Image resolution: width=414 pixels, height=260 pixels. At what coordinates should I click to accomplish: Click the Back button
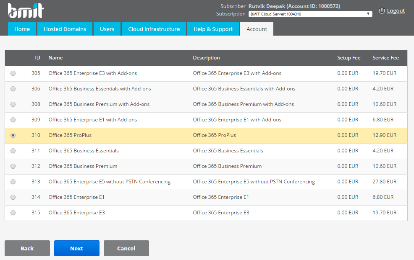[27, 248]
